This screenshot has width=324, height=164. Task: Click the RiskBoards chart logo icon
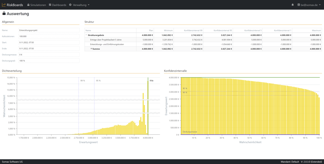click(x=4, y=5)
